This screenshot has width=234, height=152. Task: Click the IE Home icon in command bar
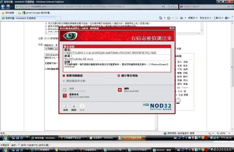point(161,18)
